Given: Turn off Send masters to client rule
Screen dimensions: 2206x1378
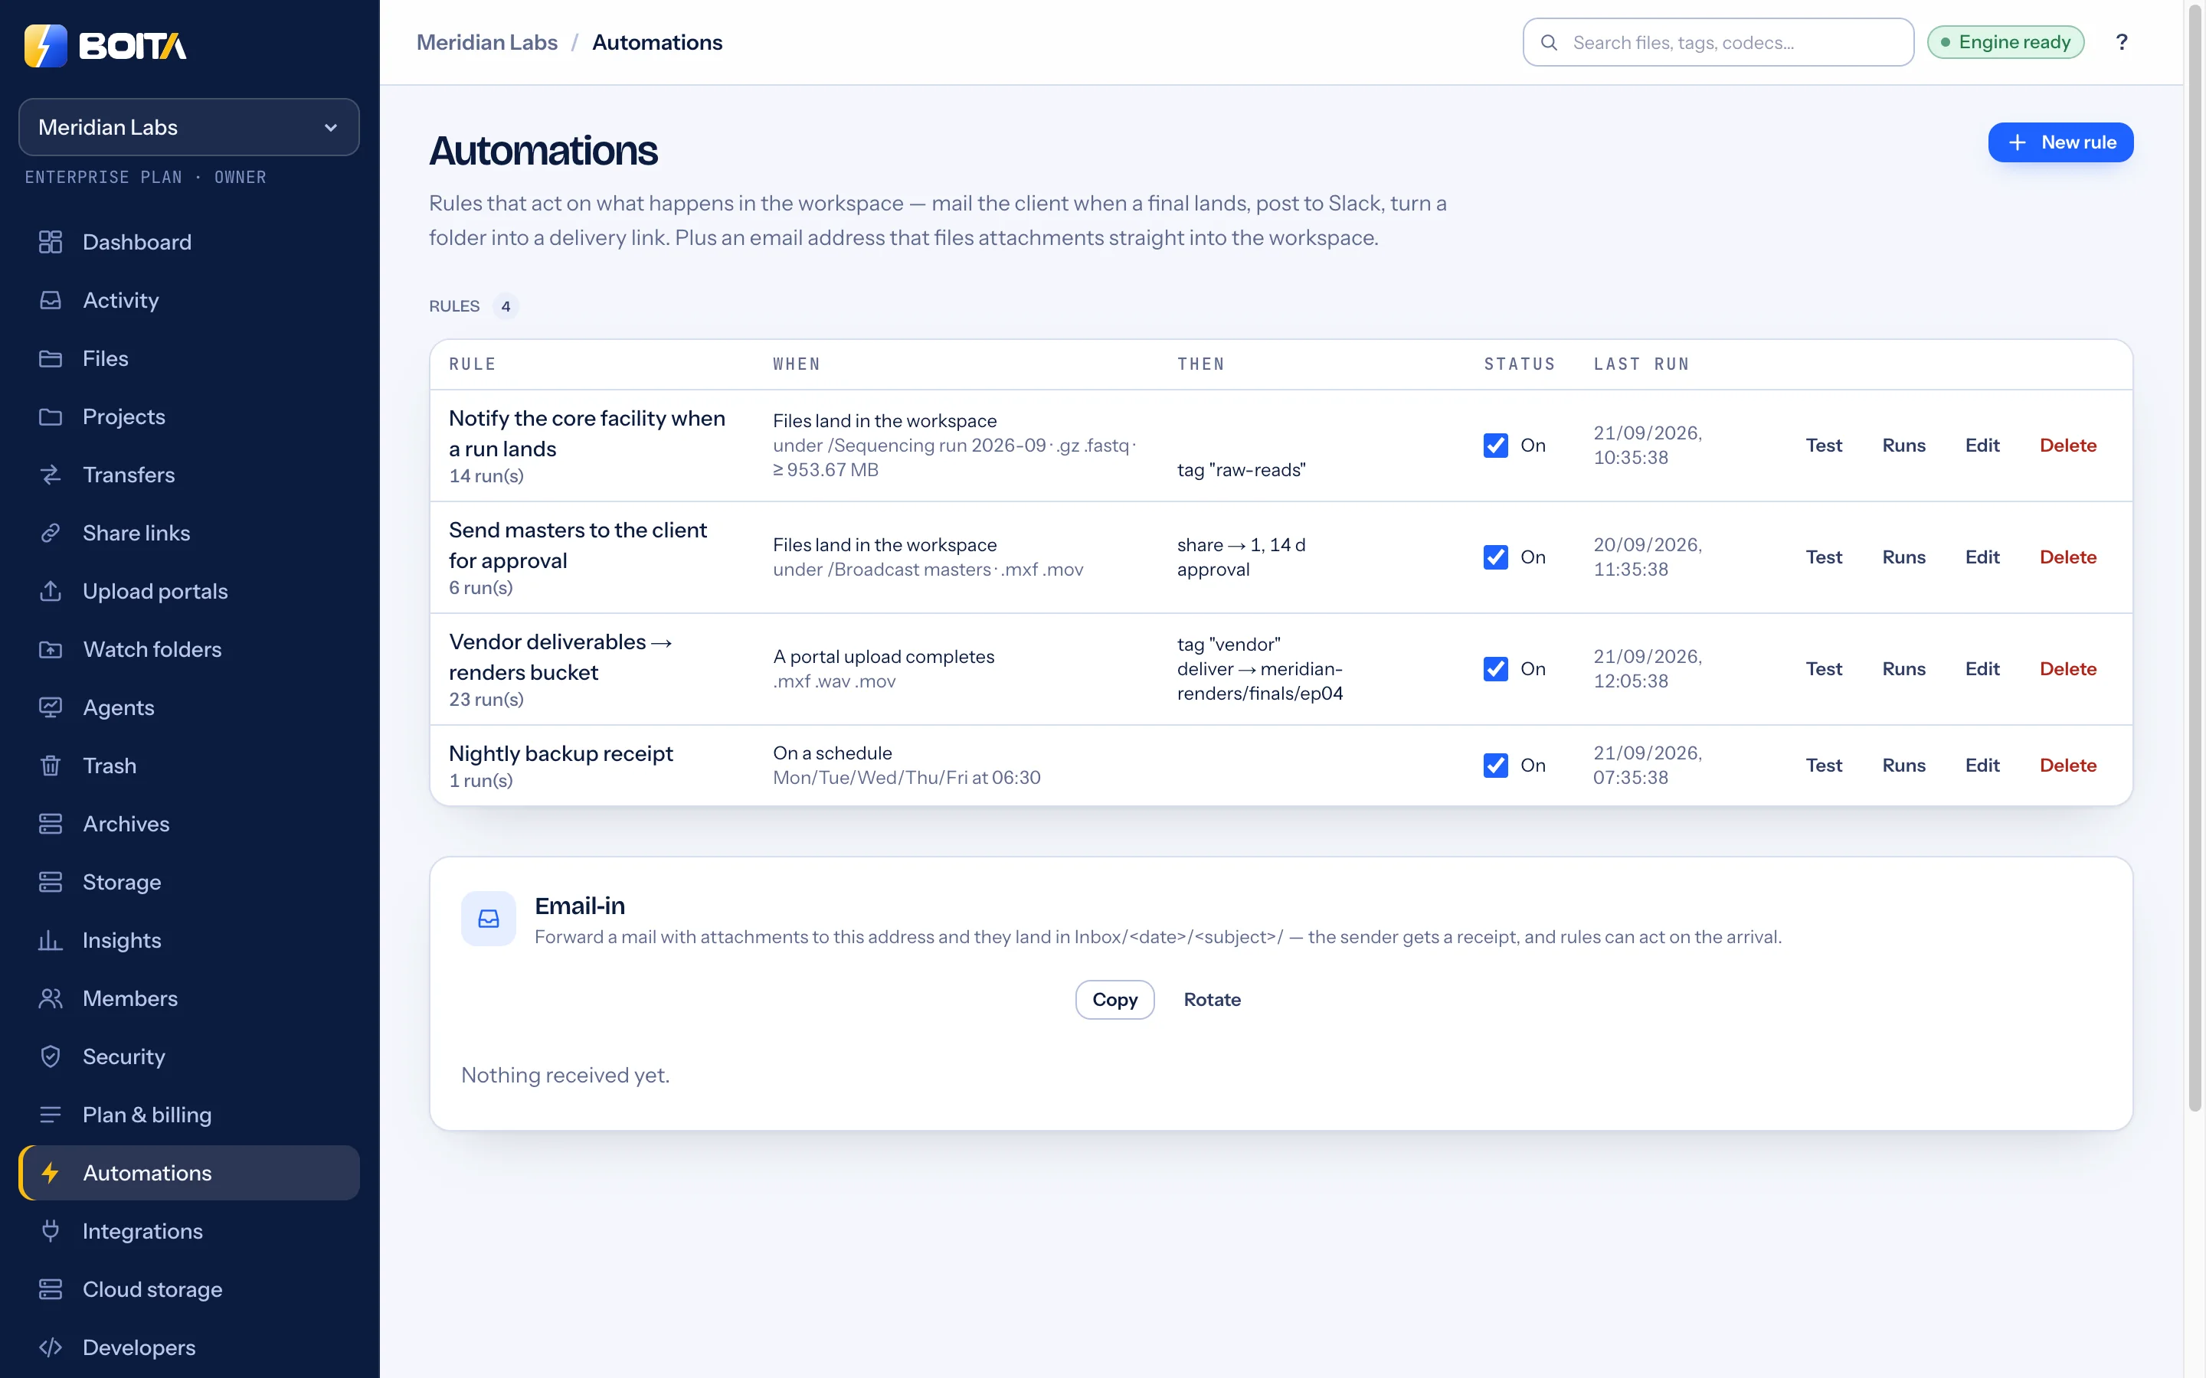Looking at the screenshot, I should 1495,557.
